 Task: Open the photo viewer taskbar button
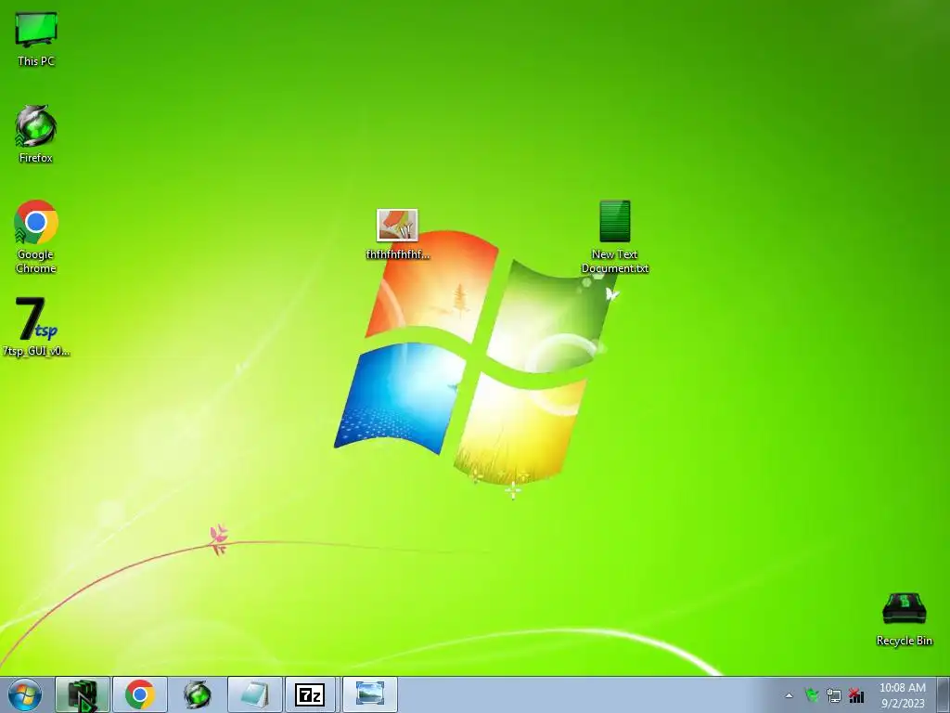[370, 694]
